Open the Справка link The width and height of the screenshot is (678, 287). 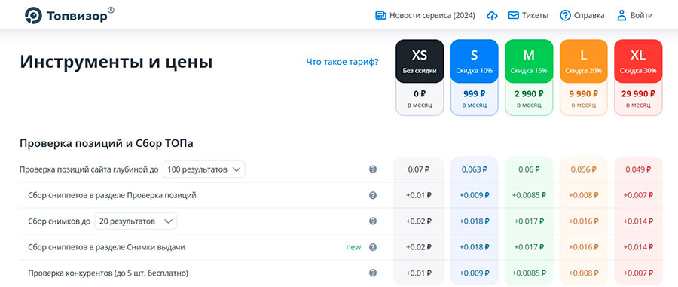coord(589,16)
